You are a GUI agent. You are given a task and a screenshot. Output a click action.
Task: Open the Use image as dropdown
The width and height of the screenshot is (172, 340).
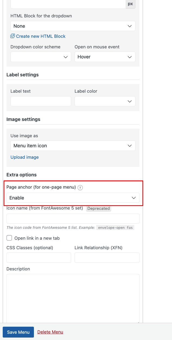(x=73, y=146)
